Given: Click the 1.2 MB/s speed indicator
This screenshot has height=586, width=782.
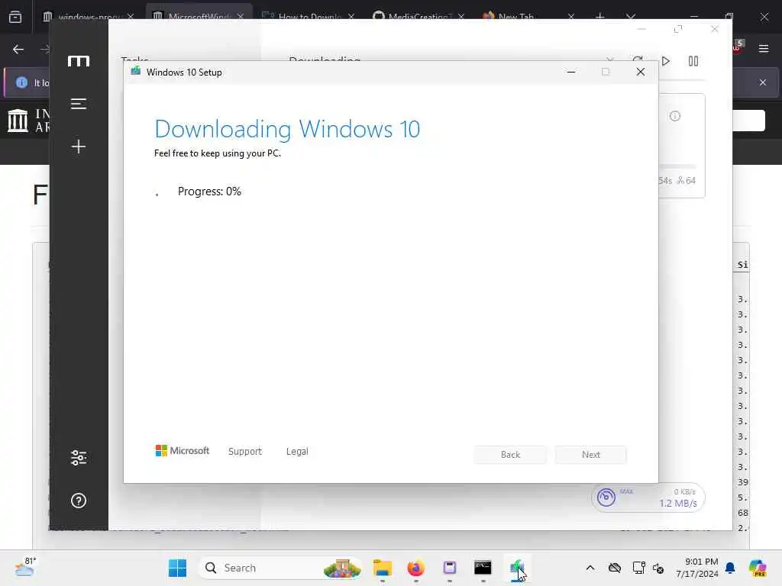Looking at the screenshot, I should click(x=678, y=503).
